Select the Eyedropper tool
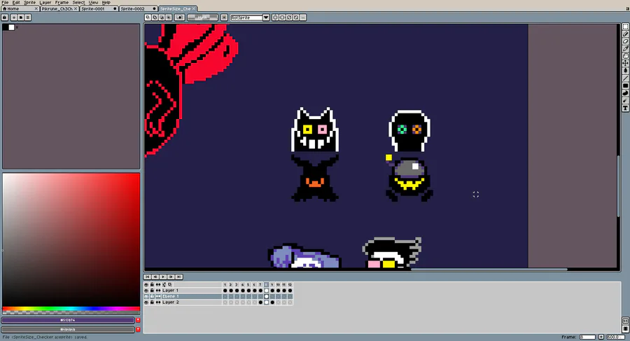The image size is (630, 341). click(x=626, y=48)
